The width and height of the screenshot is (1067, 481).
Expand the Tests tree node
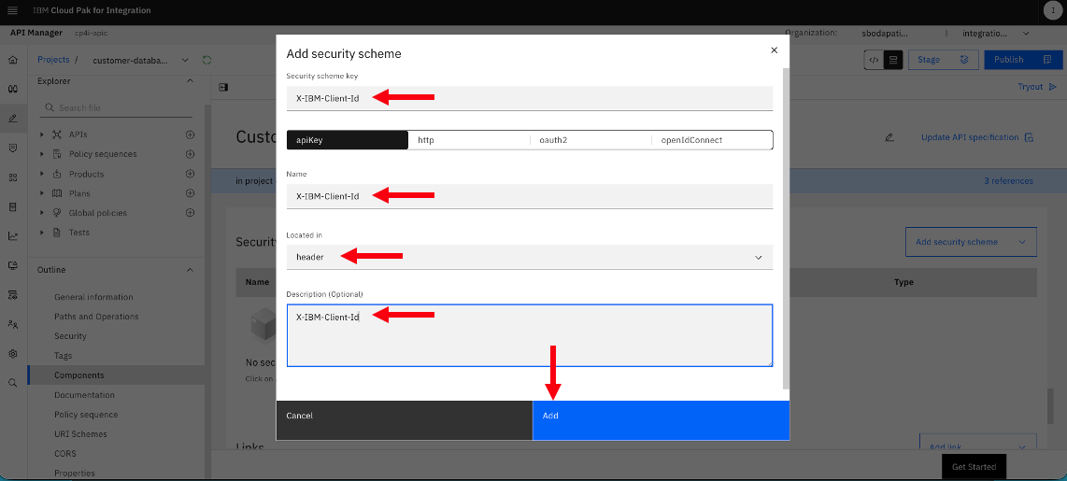pos(42,233)
